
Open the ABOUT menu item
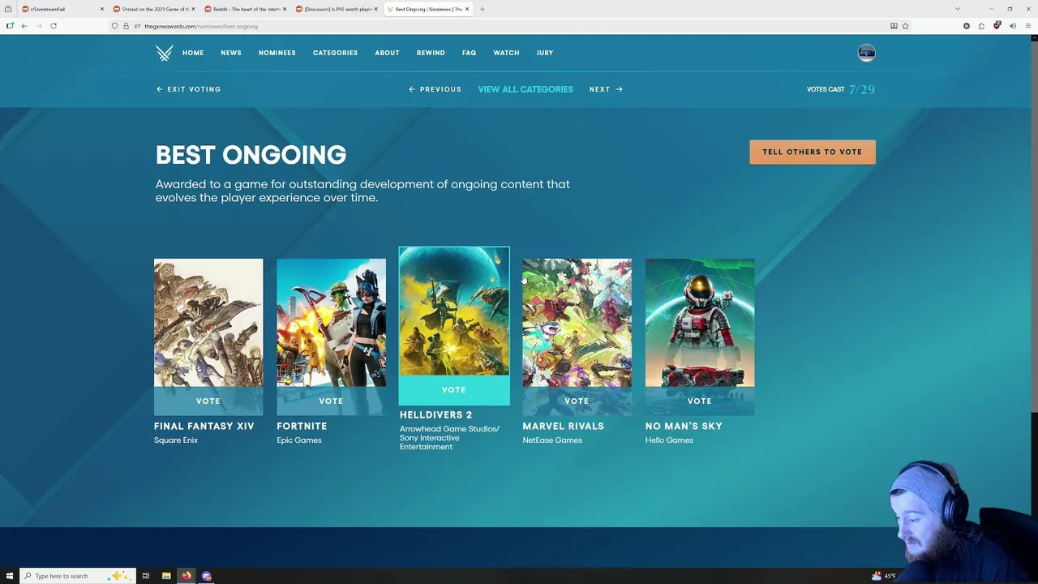coord(387,53)
